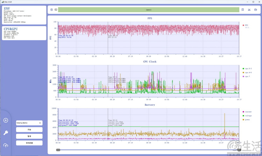The width and height of the screenshot is (262, 156).
Task: Minimize the Kite window
Action: click(x=247, y=2)
